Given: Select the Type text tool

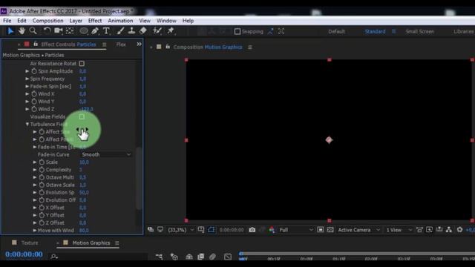Looking at the screenshot, I should (x=106, y=31).
